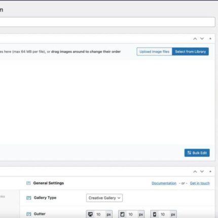Click the gallery title text field
Screen dimensions: 218x218
click(107, 22)
